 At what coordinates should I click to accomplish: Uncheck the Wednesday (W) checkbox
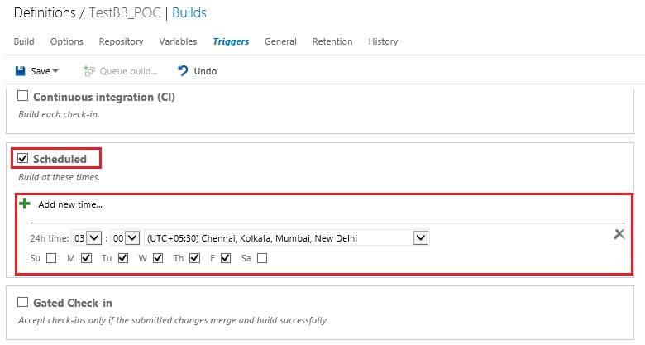(158, 258)
